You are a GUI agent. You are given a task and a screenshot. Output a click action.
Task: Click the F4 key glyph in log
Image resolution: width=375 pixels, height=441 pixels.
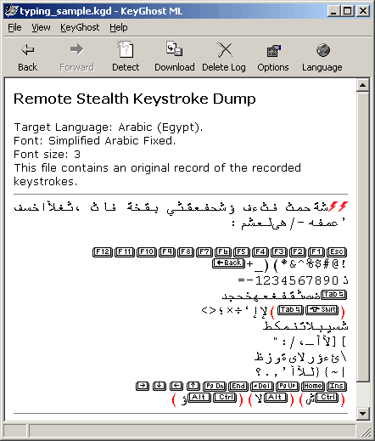260,252
